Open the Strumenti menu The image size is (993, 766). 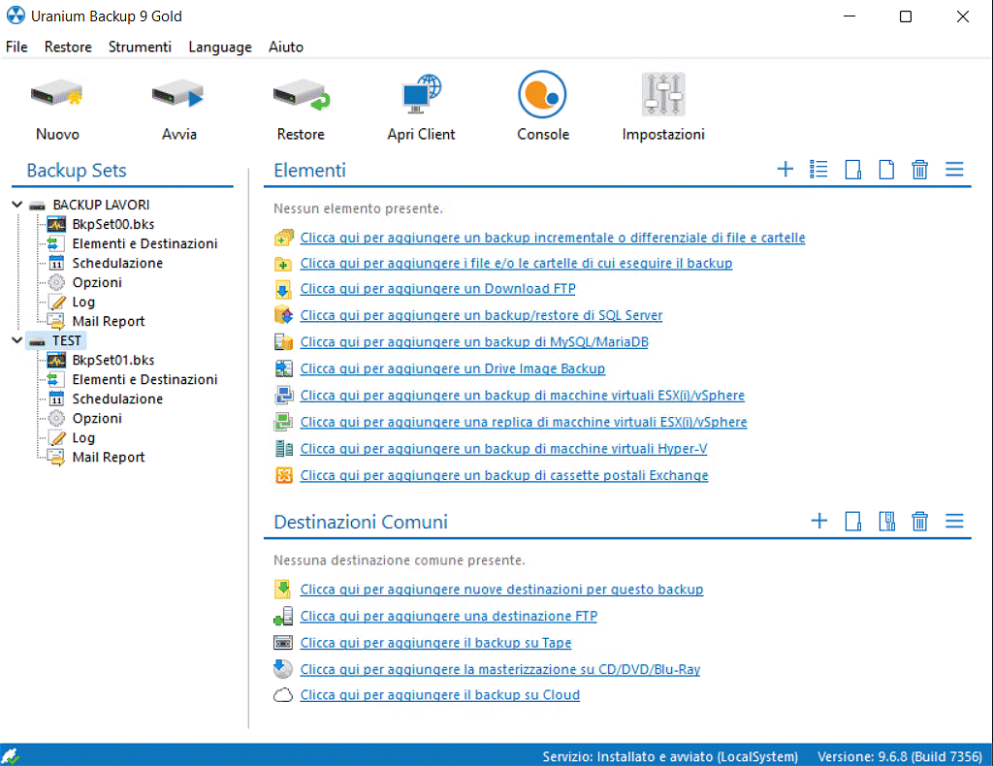coord(140,47)
